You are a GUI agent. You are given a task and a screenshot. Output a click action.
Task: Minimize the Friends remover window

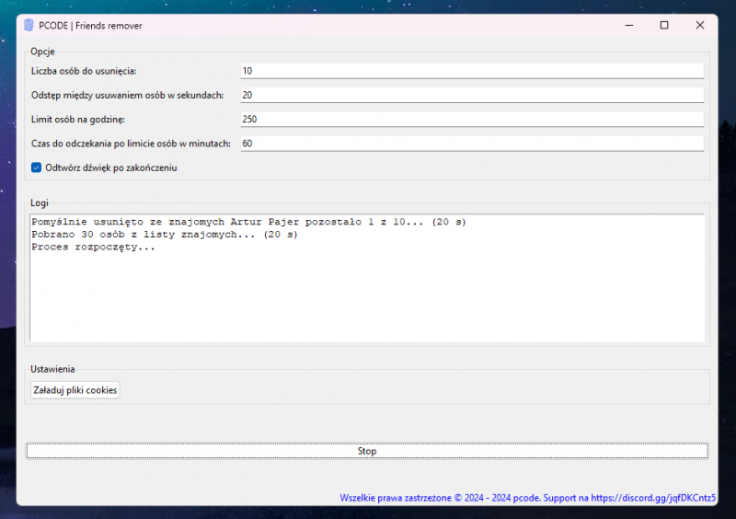click(628, 25)
